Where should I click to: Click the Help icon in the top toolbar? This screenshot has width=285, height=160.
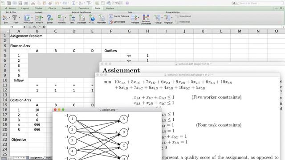127,3
